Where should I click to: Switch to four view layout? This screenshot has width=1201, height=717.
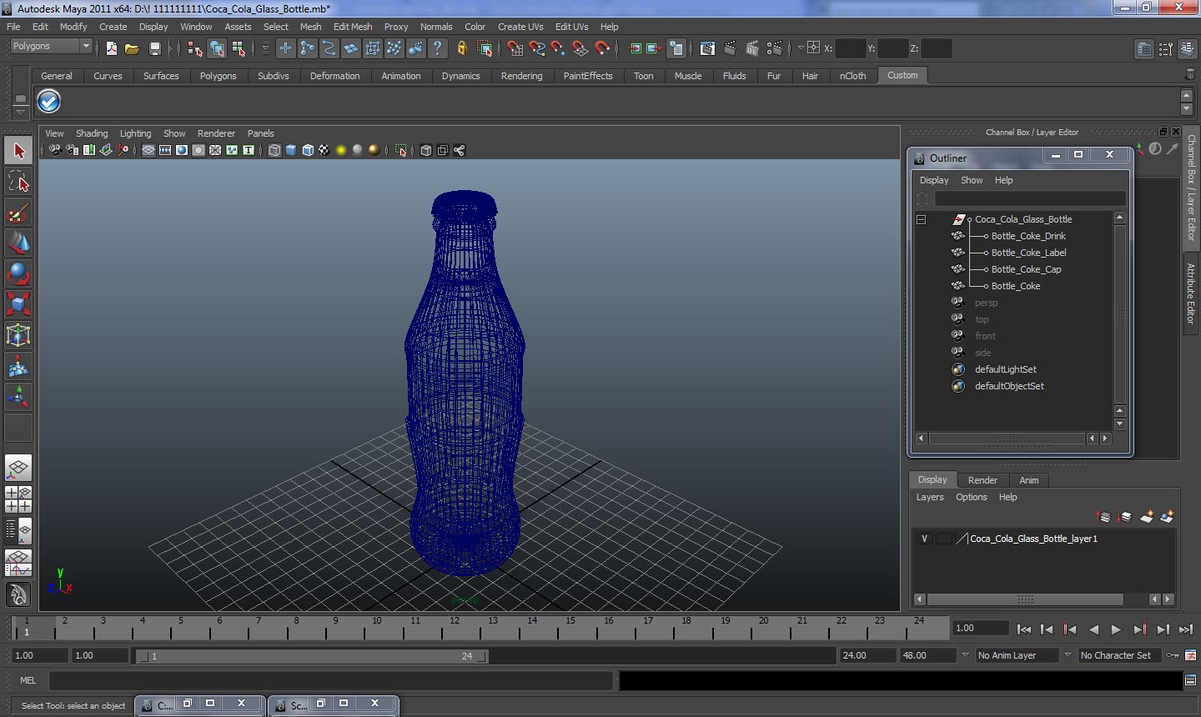tap(18, 499)
